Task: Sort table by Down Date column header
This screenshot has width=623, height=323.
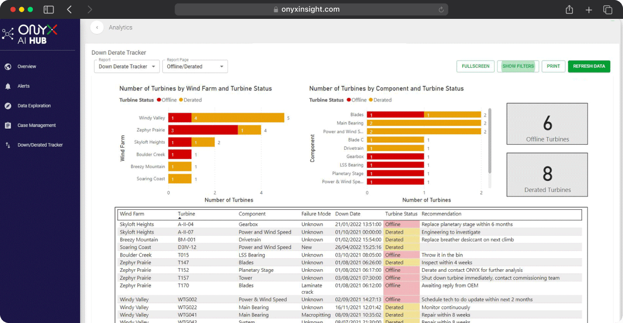Action: click(348, 214)
